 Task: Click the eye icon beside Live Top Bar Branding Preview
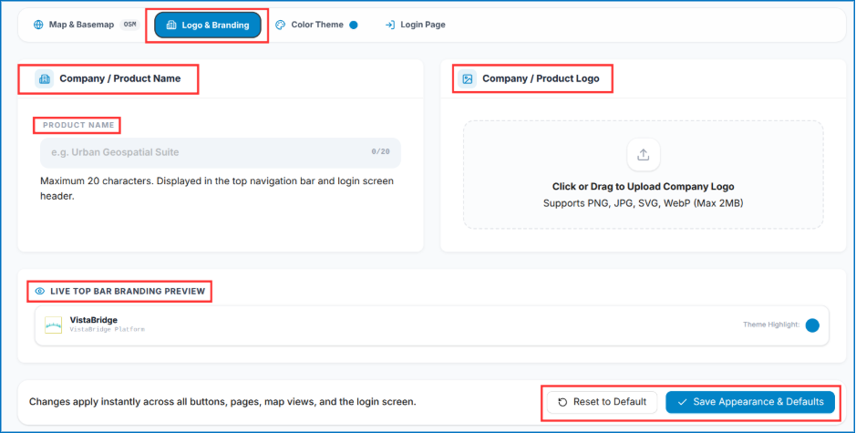40,291
